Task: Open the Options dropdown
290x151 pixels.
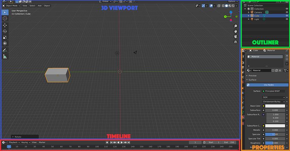Action: 233,1
